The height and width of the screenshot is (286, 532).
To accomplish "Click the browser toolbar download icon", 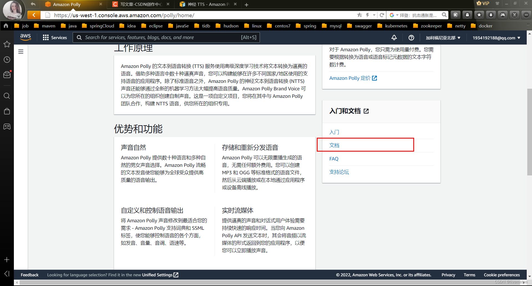I will click(x=491, y=15).
